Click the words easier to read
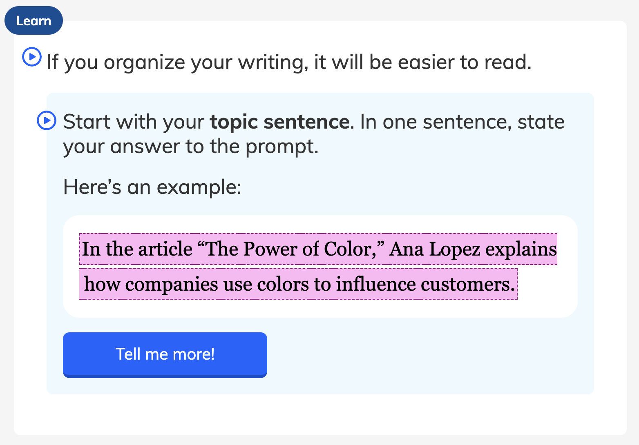The width and height of the screenshot is (639, 445). coord(465,62)
